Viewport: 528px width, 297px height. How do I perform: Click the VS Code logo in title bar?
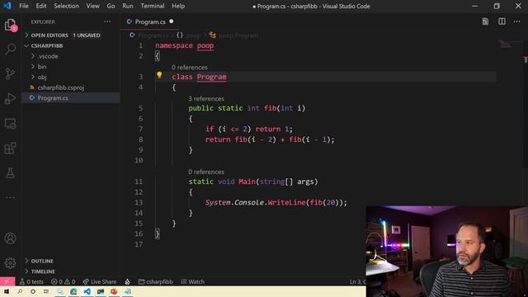click(x=7, y=6)
